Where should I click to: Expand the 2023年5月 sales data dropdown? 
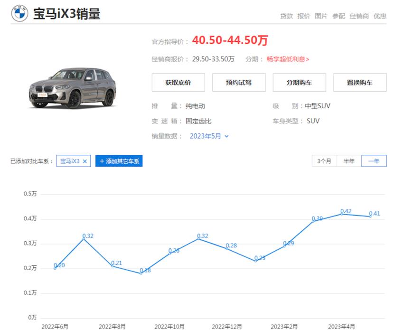tap(209, 136)
